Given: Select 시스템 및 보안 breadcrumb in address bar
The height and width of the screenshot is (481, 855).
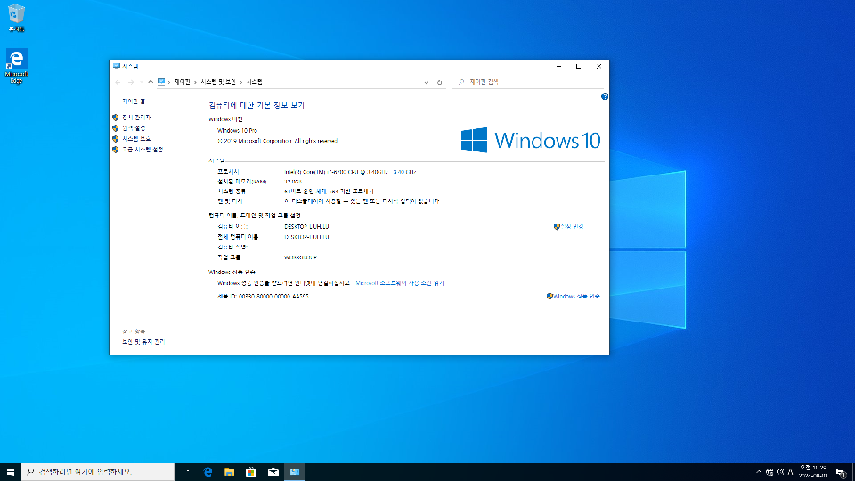Looking at the screenshot, I should pos(218,82).
